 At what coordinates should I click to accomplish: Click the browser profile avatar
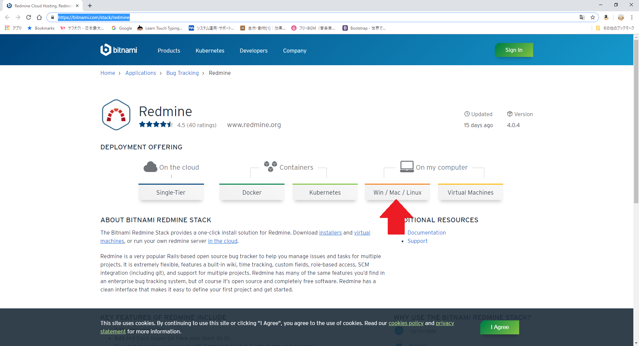[621, 17]
